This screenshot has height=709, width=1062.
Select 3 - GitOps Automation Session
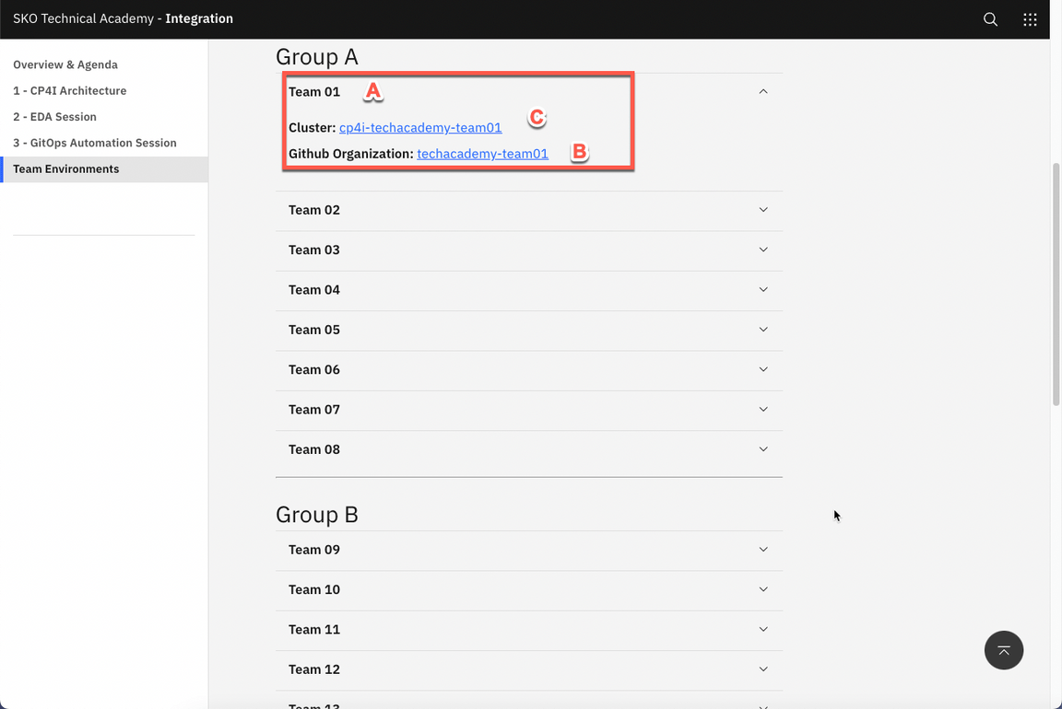coord(95,143)
